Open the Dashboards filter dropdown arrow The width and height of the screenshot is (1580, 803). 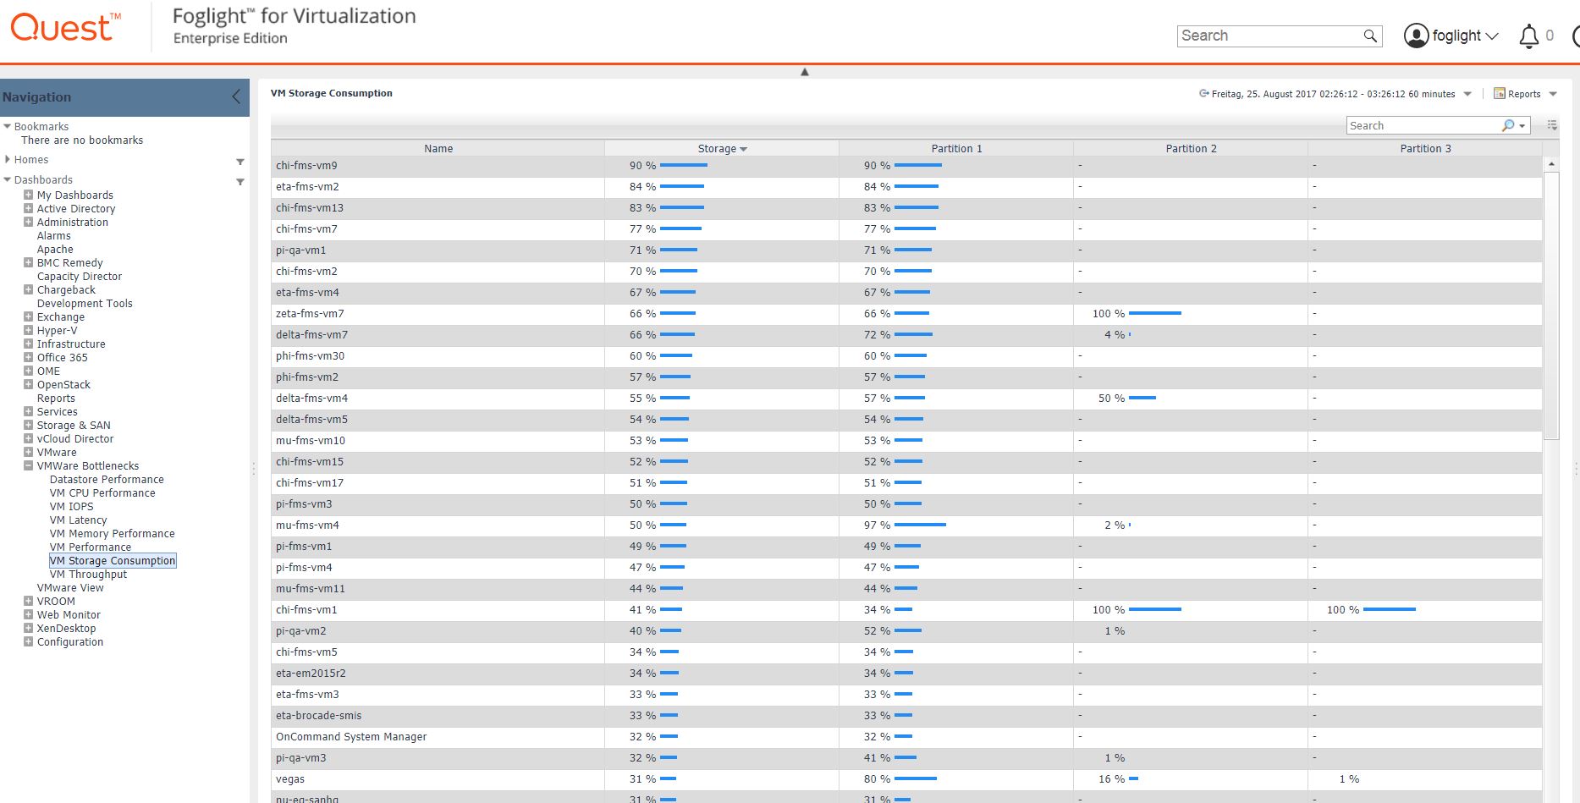click(x=240, y=181)
